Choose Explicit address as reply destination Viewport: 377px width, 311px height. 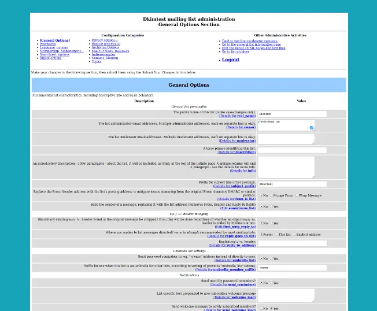294,234
